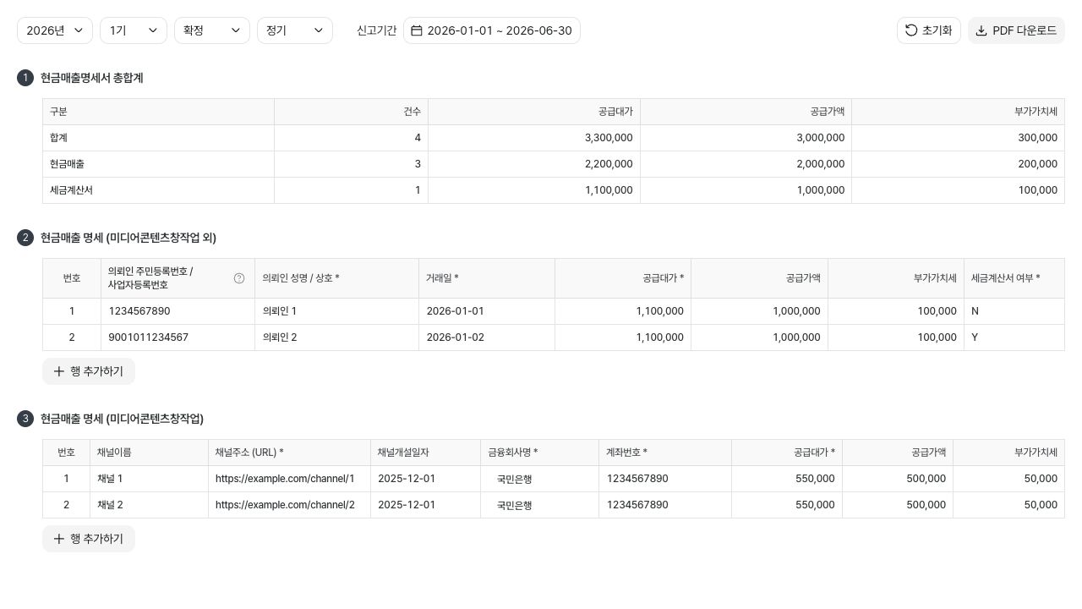
Task: Click the 거래일 cell 2026-01-02
Action: pyautogui.click(x=487, y=337)
